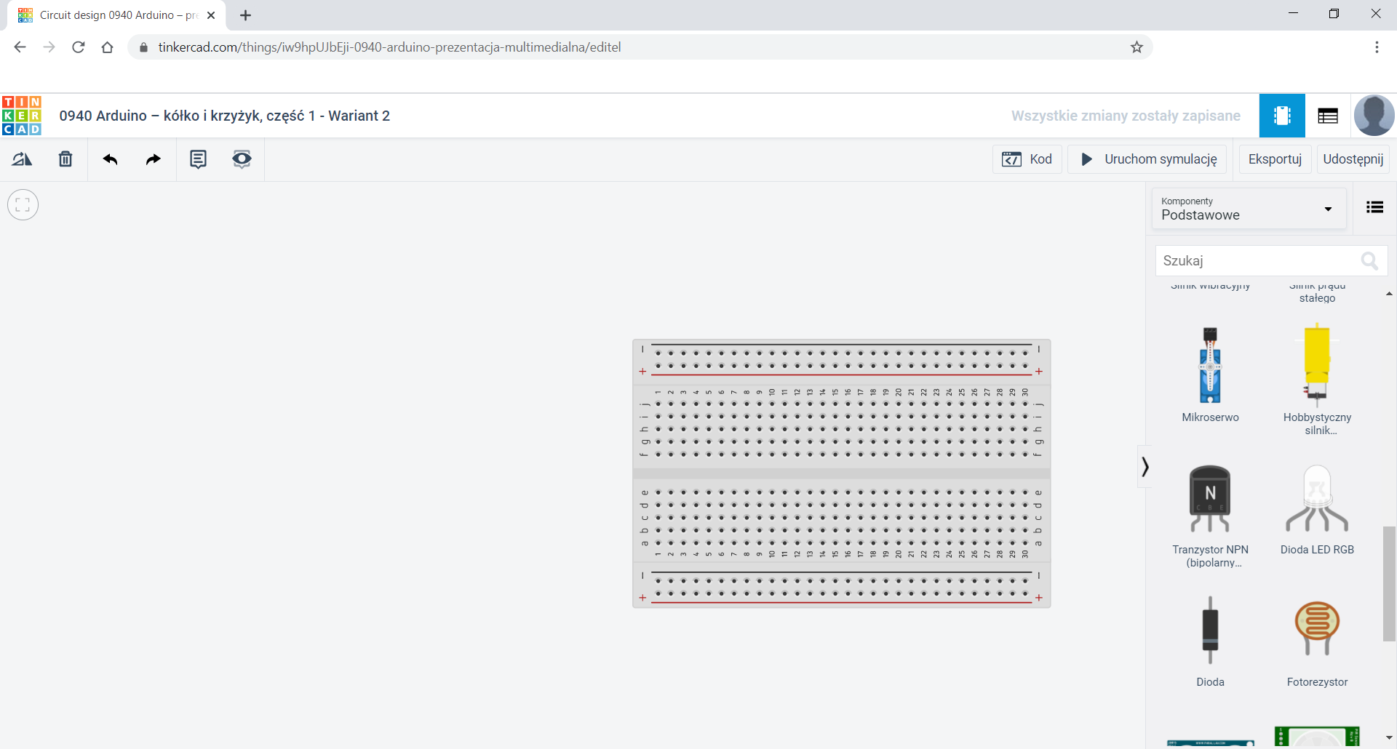Open the notes tool
The image size is (1397, 749).
point(198,159)
